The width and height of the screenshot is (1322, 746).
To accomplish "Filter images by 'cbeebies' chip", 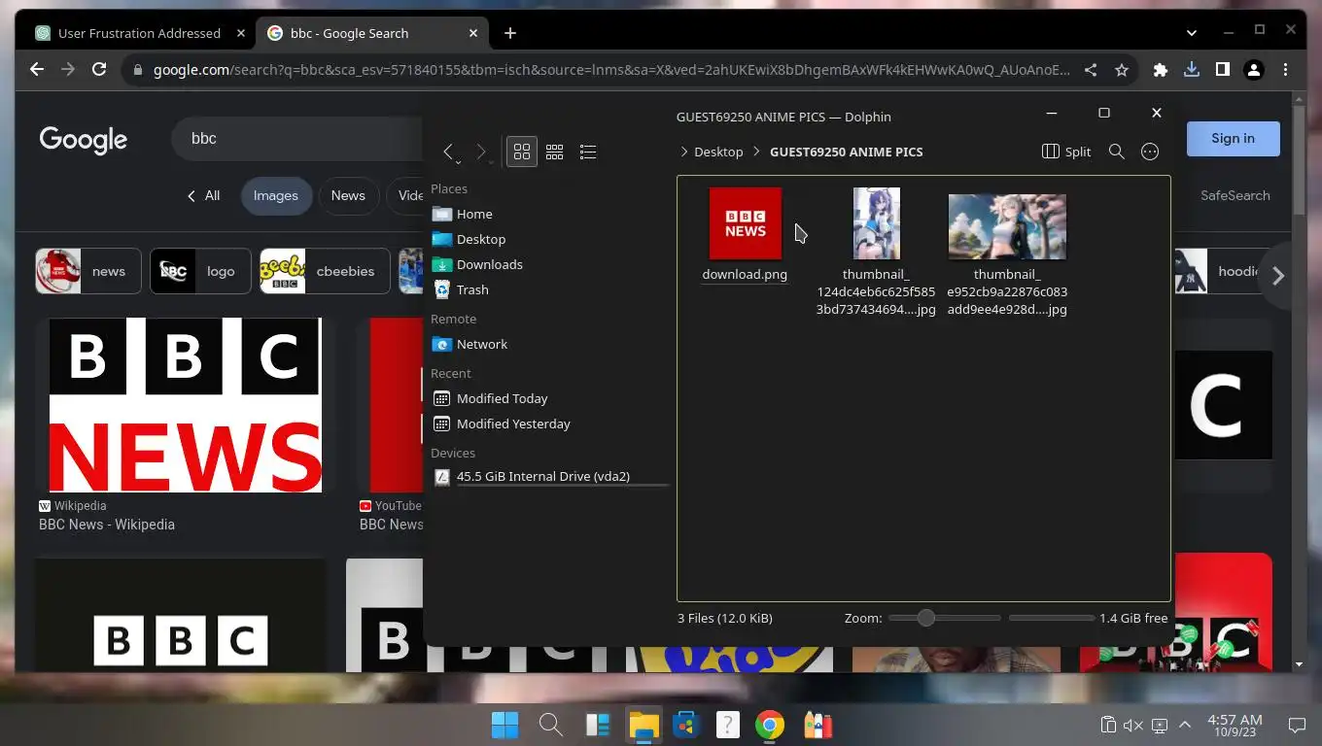I will tap(325, 271).
